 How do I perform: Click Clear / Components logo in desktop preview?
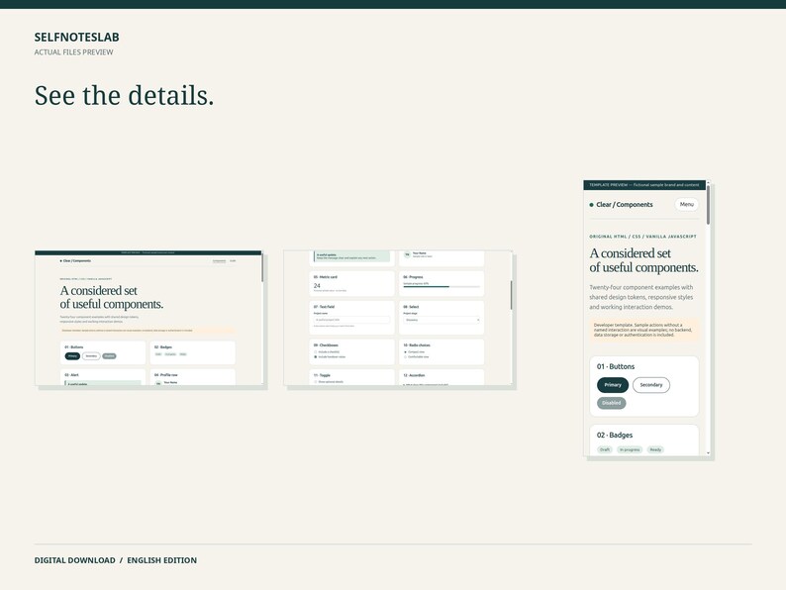click(75, 260)
